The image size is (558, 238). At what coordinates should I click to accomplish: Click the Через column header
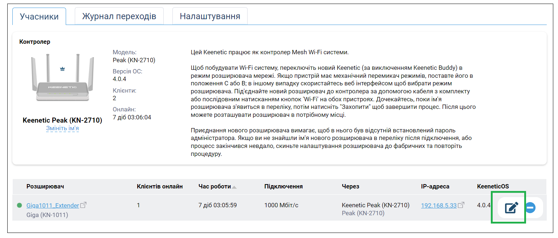(x=350, y=187)
